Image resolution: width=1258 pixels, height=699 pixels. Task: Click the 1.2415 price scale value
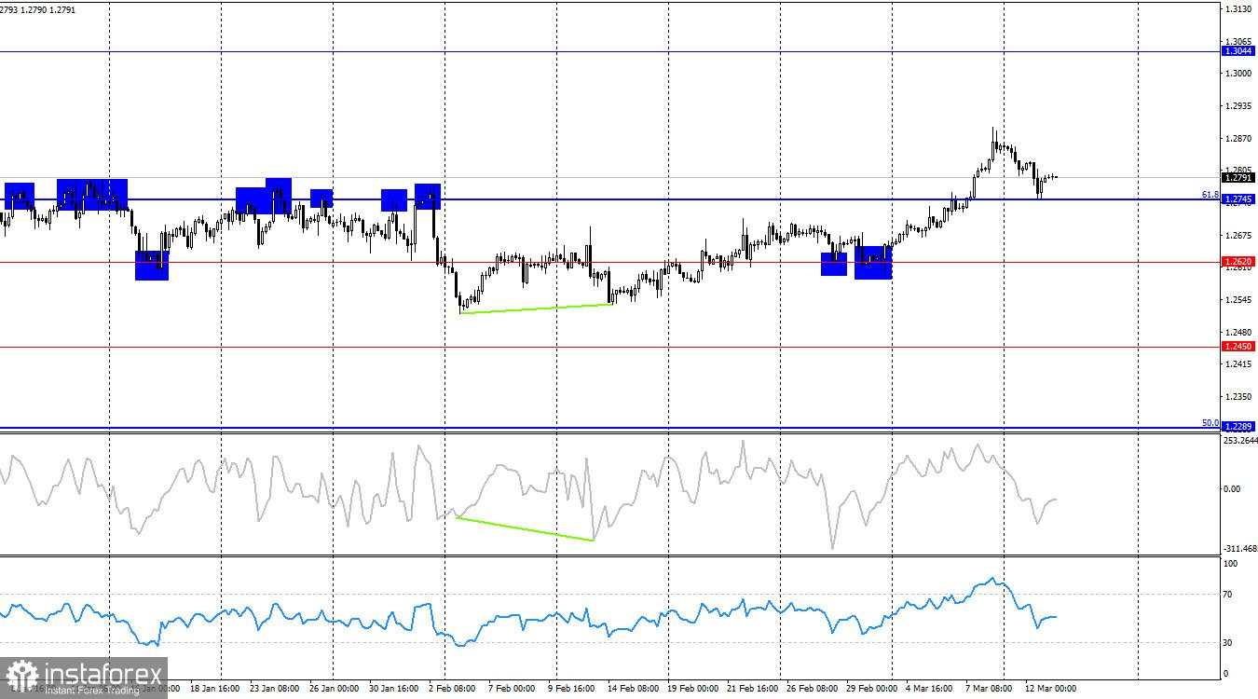click(1238, 364)
